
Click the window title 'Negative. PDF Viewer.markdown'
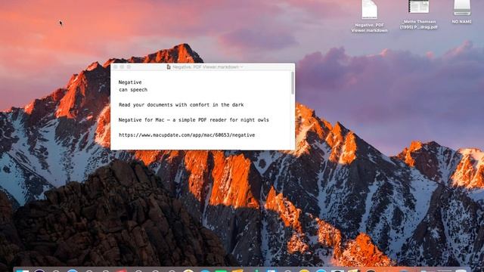pyautogui.click(x=206, y=67)
